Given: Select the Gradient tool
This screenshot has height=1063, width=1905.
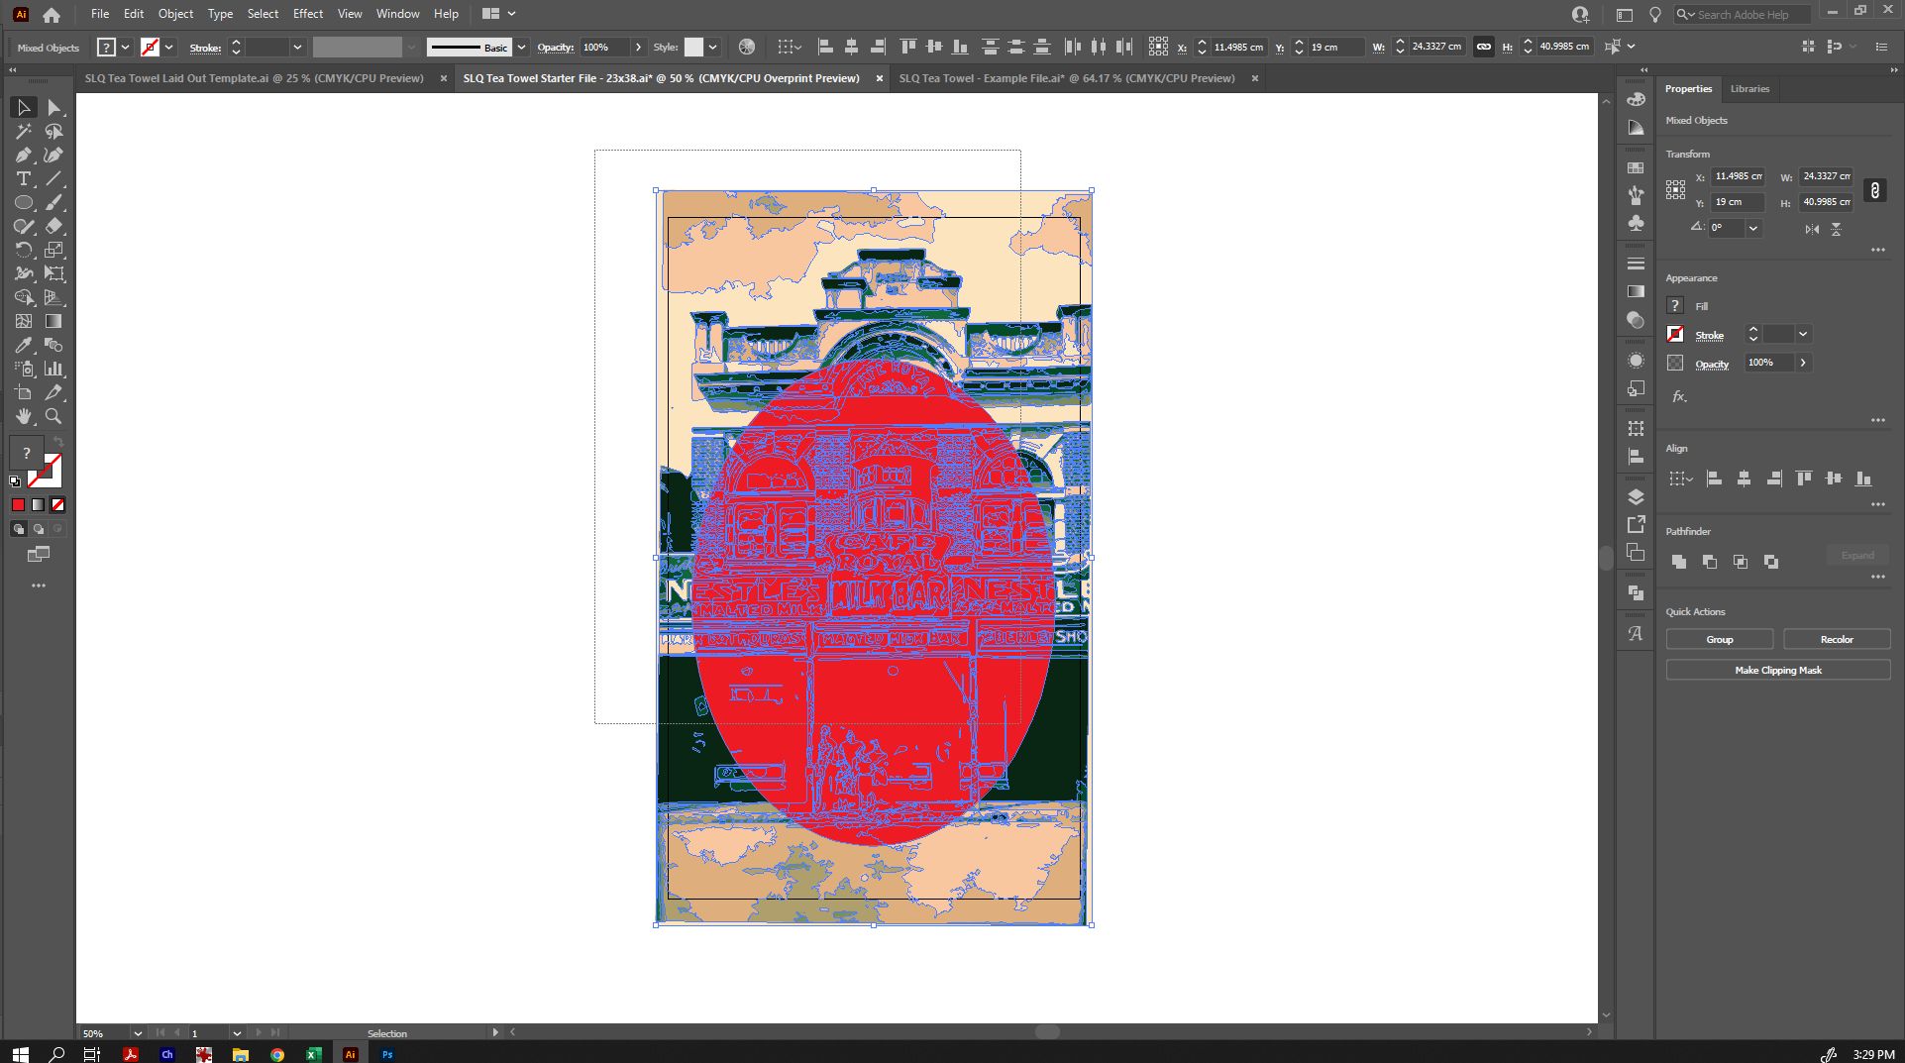Looking at the screenshot, I should pos(54,321).
